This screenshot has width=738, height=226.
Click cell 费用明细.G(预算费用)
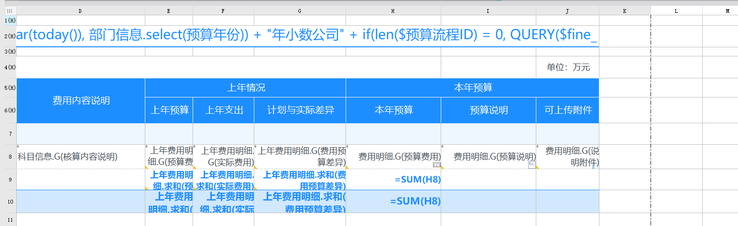(x=393, y=157)
